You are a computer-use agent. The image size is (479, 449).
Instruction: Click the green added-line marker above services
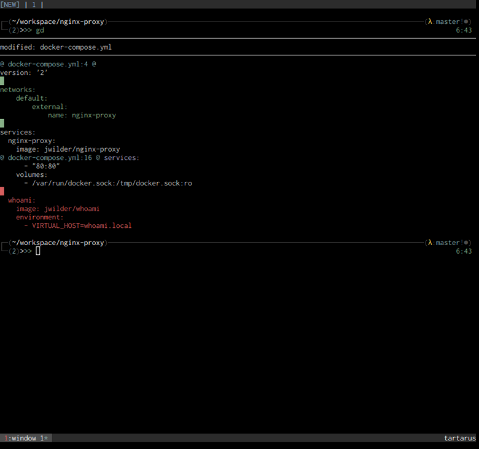click(2, 123)
